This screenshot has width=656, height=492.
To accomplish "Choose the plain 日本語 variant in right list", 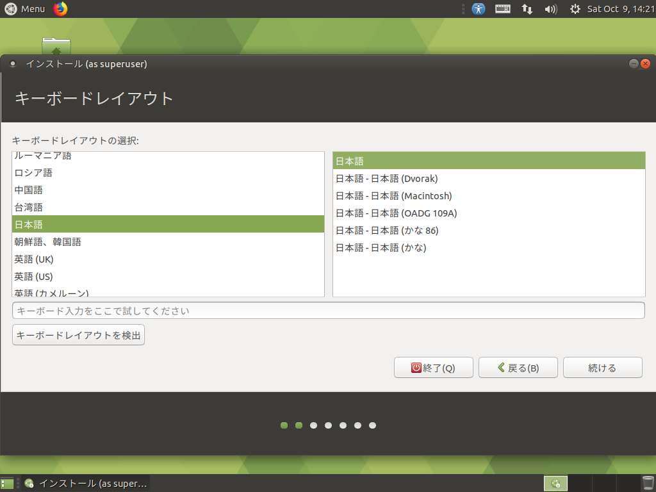I will click(x=489, y=161).
